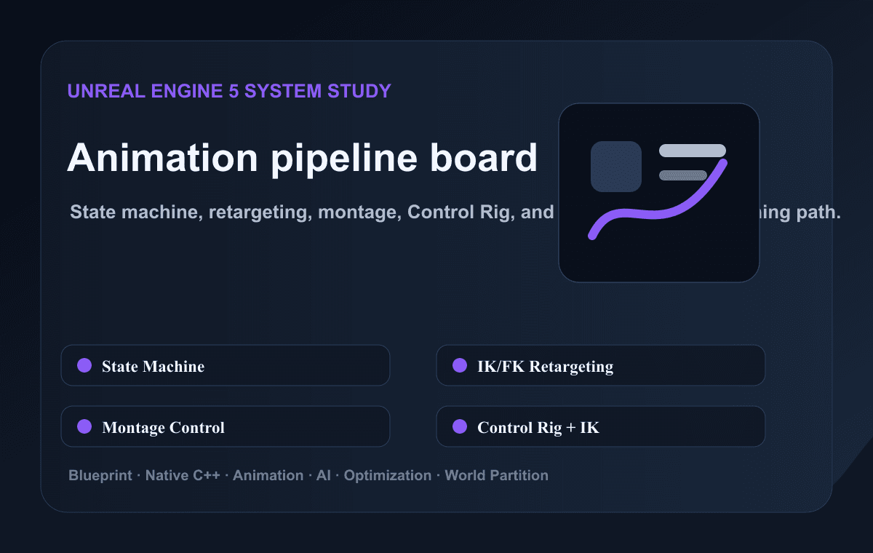Screen dimensions: 873x553
Task: Select the Montage Control card
Action: [226, 426]
